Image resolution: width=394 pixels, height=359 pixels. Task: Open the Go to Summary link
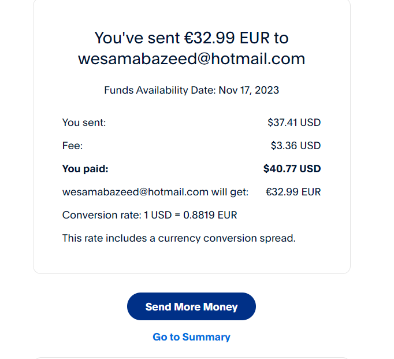point(191,337)
